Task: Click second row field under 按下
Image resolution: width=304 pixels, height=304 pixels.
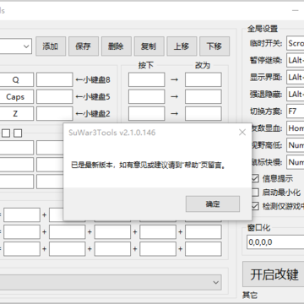Action: click(147, 97)
